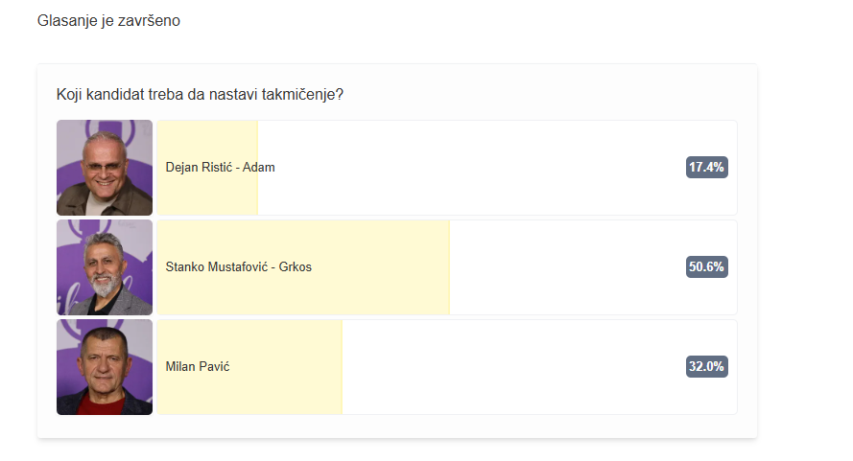Image resolution: width=853 pixels, height=461 pixels.
Task: Click the 32.0% result badge
Action: pos(706,367)
